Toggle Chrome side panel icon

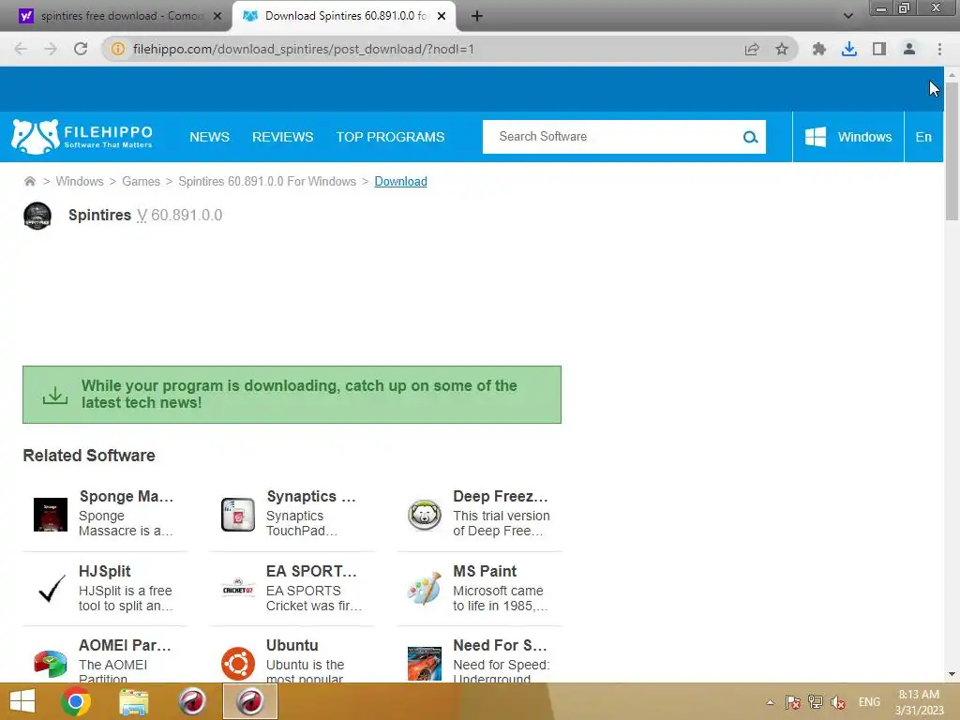coord(879,49)
